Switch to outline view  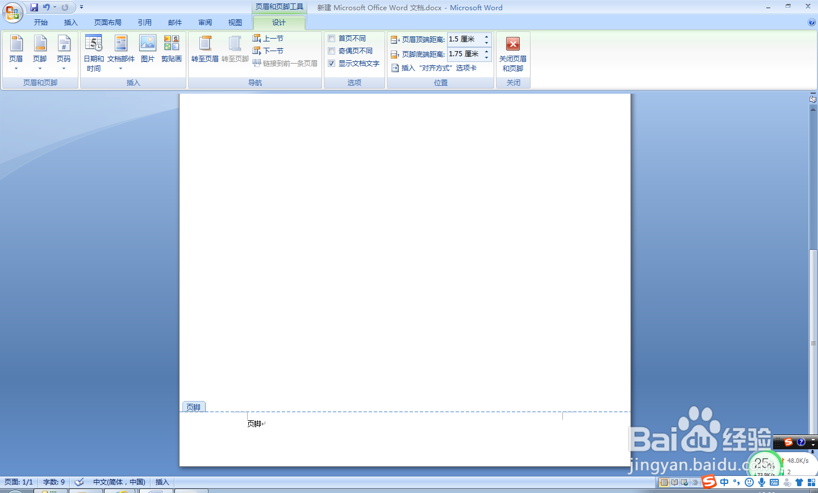tap(694, 482)
